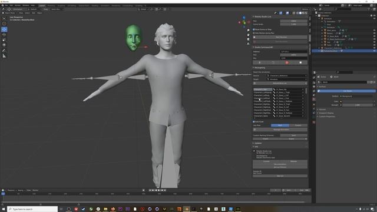Select the Scale tool in left toolbar
377x212 pixels.
4,39
